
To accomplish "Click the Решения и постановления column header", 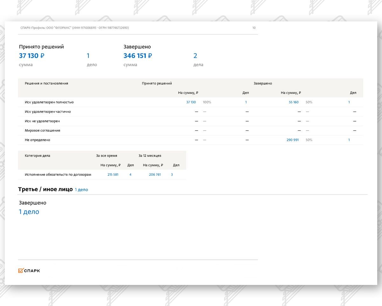I will [46, 84].
